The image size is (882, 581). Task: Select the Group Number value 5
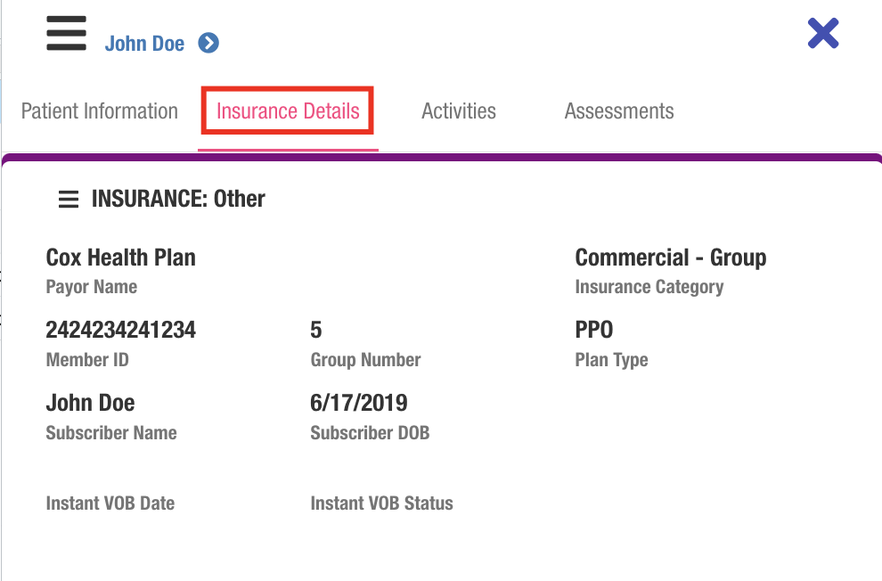(316, 331)
